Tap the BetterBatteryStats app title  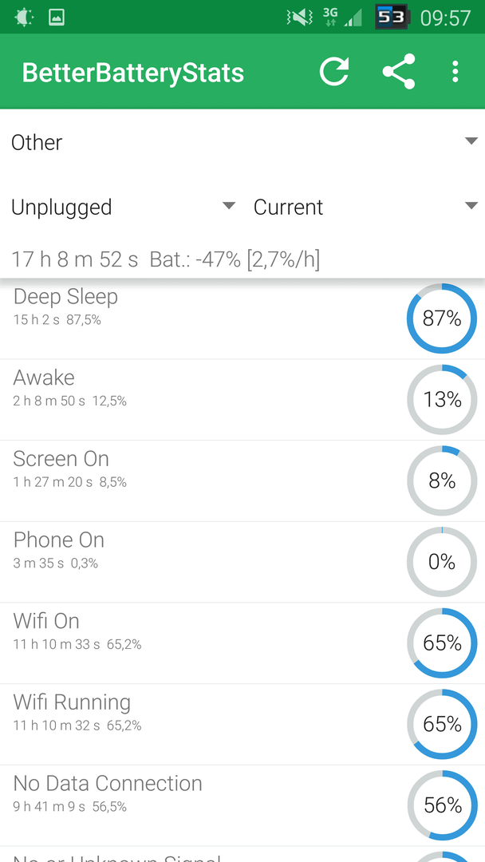coord(133,73)
